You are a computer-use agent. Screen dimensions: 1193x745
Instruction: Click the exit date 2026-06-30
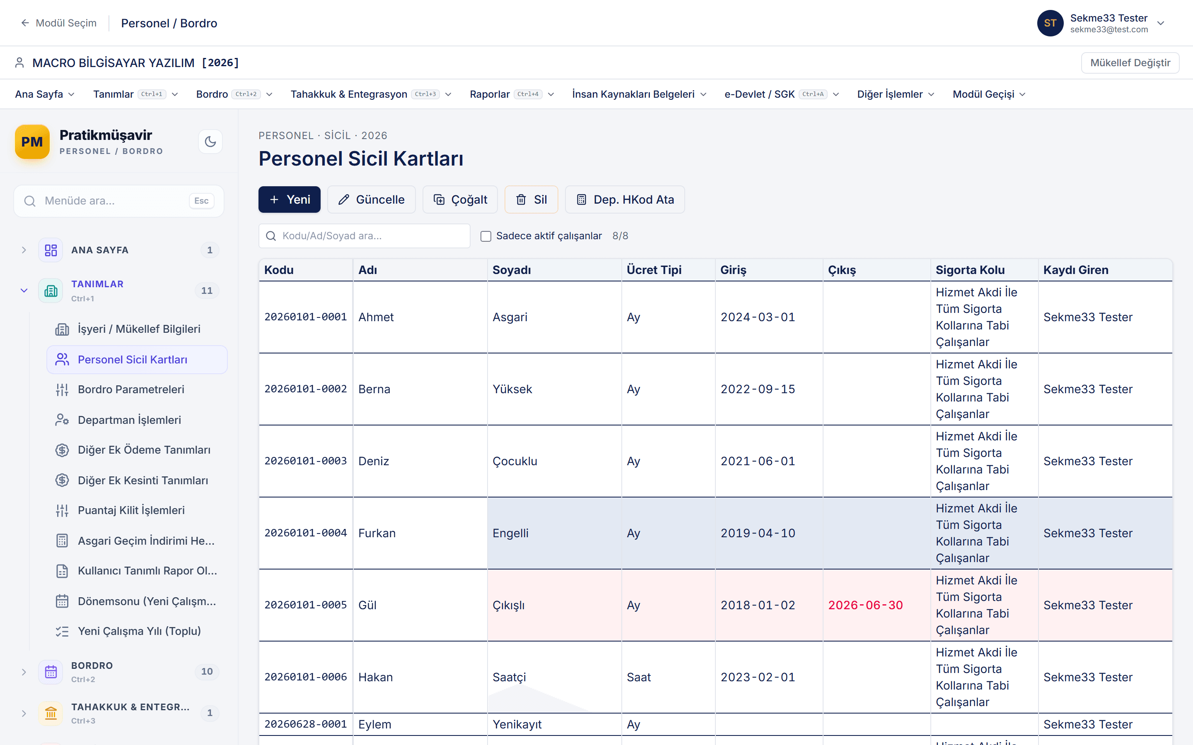[865, 605]
